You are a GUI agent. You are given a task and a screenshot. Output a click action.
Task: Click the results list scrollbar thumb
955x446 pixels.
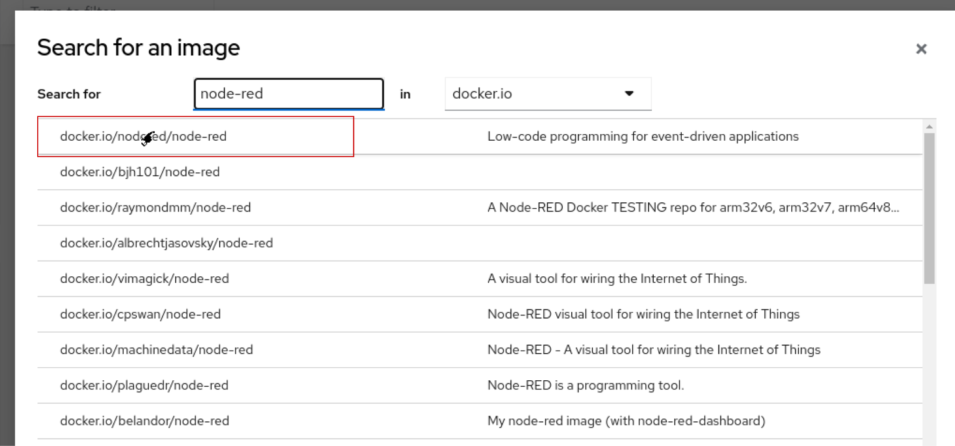pos(929,208)
